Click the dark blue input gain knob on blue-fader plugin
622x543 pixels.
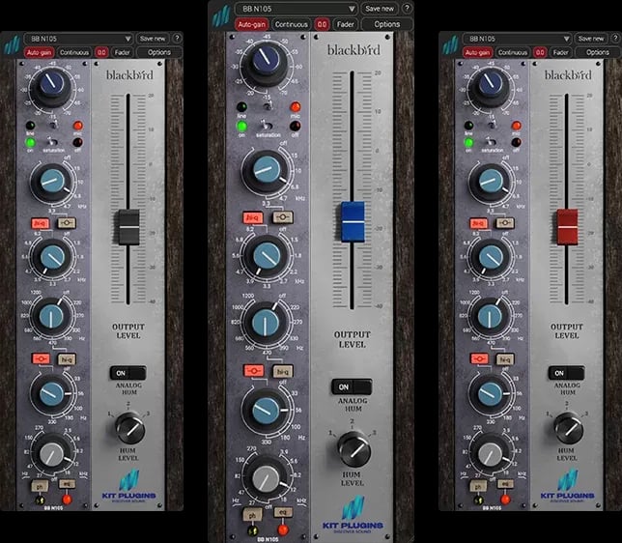pyautogui.click(x=267, y=60)
